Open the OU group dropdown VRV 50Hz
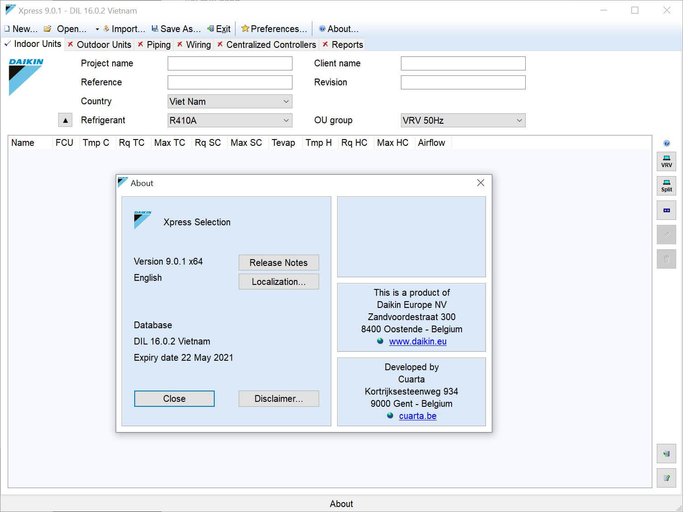This screenshot has height=512, width=683. (x=463, y=120)
